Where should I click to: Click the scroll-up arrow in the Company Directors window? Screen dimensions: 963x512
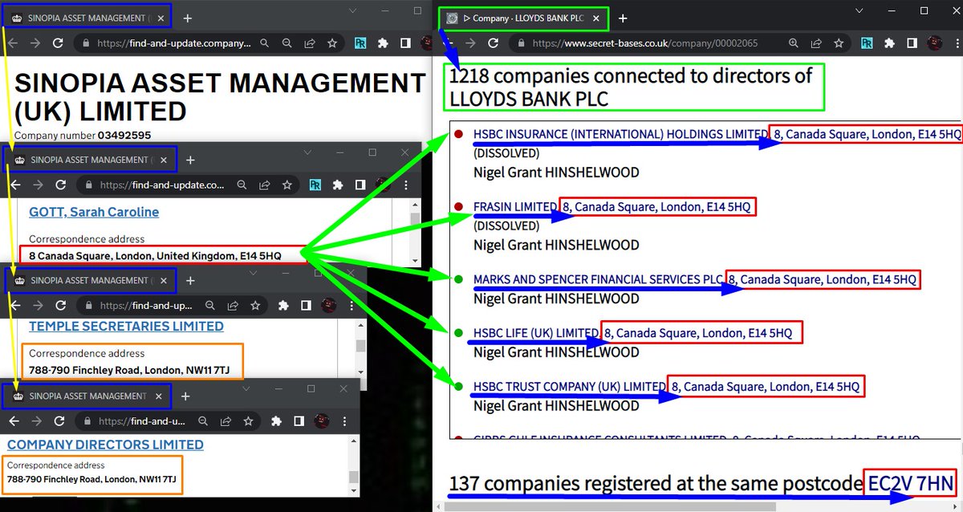click(x=354, y=441)
